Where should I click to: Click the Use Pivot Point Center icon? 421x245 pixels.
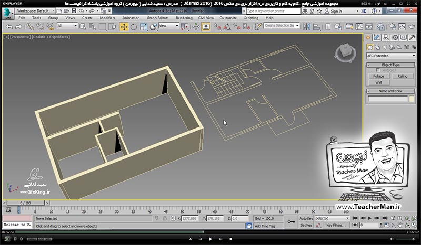point(185,27)
